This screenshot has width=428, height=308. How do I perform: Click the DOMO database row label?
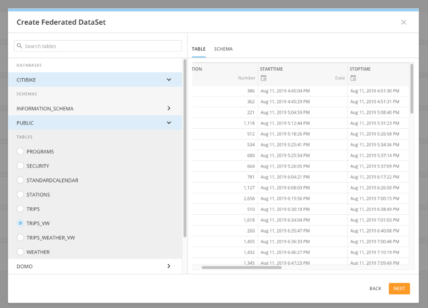pyautogui.click(x=25, y=266)
